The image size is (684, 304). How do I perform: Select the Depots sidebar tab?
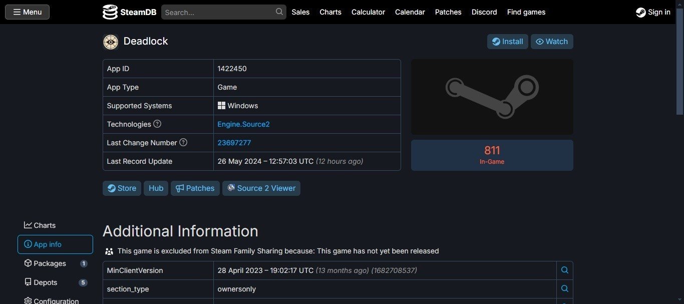(x=55, y=282)
